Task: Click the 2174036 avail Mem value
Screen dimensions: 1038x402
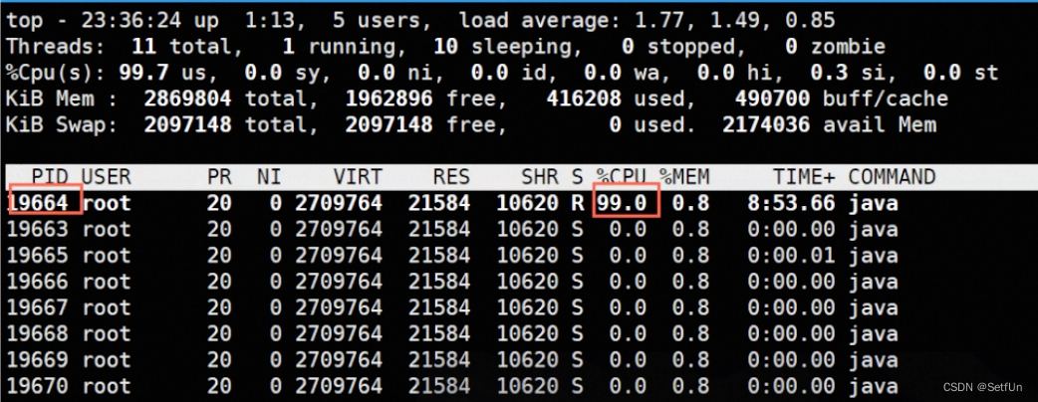Action: (766, 125)
